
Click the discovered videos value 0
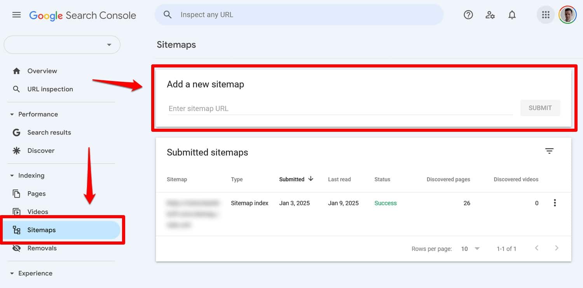(x=537, y=203)
